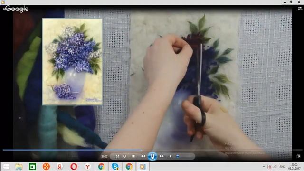Rewind to previous track
The width and height of the screenshot is (304, 171).
coord(143,156)
